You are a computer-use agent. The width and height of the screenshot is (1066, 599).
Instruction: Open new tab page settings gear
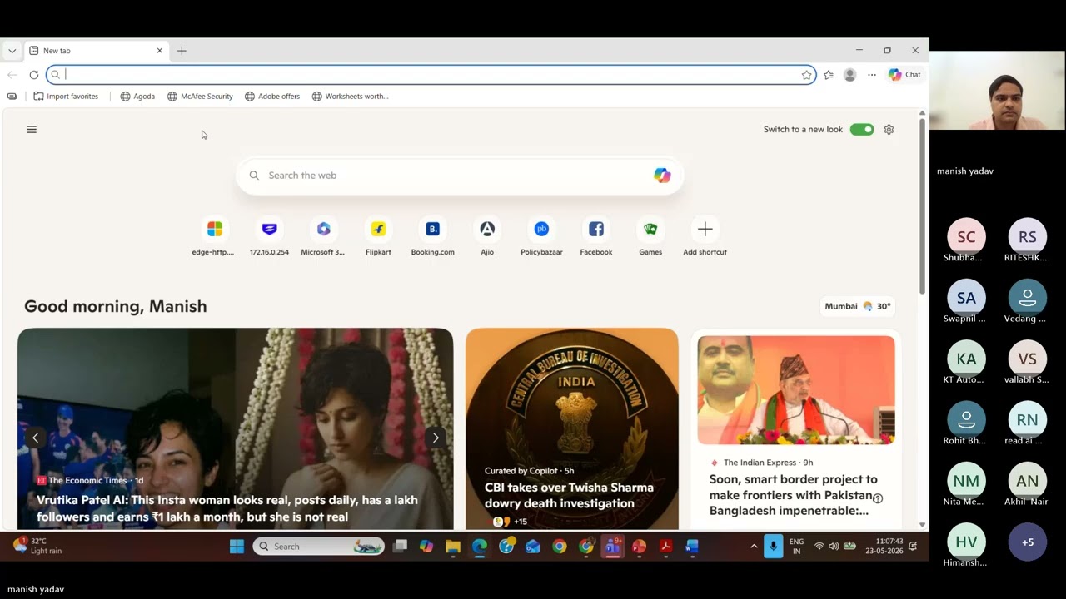[889, 130]
